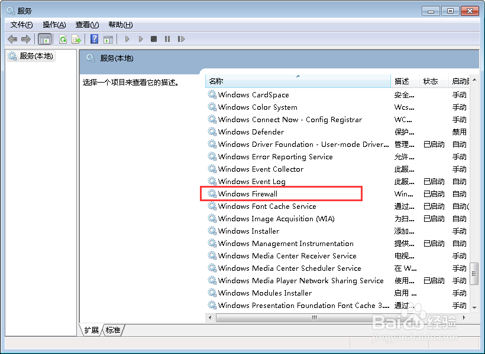Open the 操作(A) menu
This screenshot has height=354, width=485.
(54, 24)
